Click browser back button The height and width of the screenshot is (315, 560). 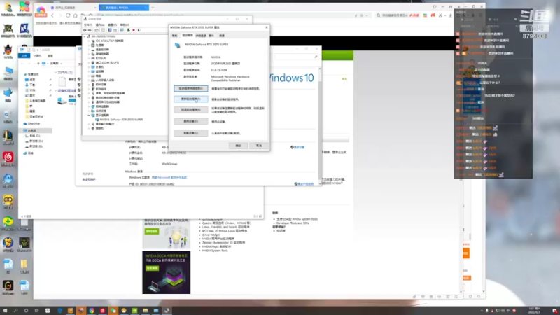tap(52, 15)
